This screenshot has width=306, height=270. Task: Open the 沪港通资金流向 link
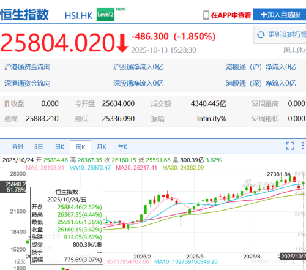28,67
